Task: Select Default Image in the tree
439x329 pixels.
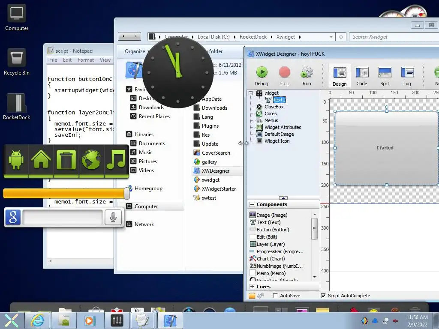Action: (279, 134)
